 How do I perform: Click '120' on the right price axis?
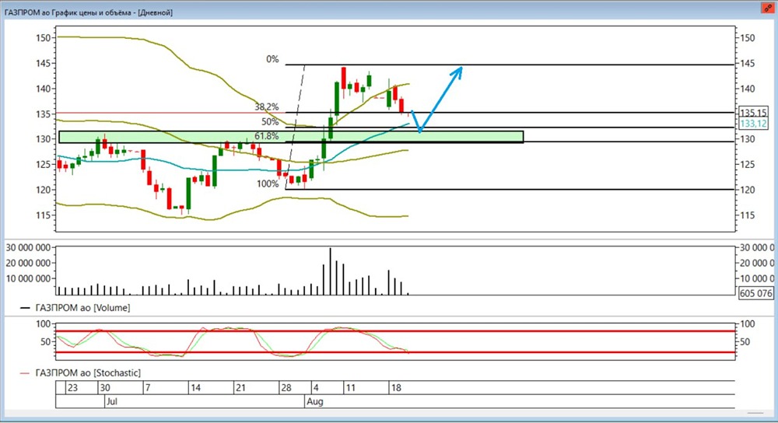click(747, 190)
